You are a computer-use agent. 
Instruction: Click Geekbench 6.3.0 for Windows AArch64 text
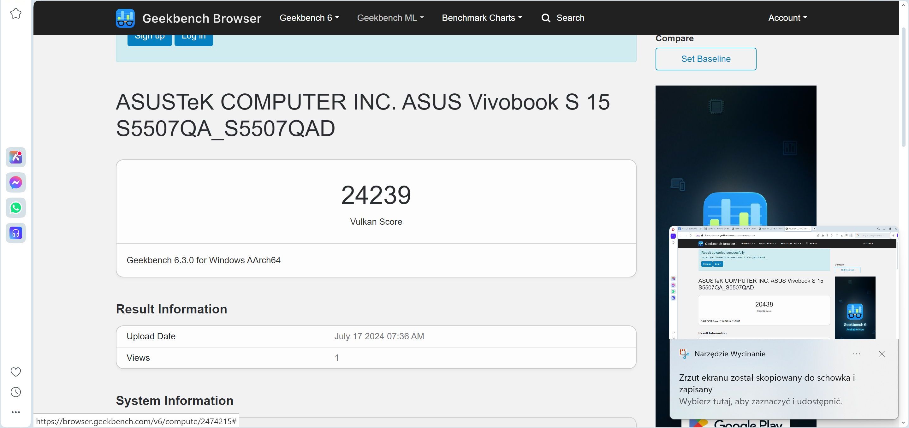click(204, 260)
